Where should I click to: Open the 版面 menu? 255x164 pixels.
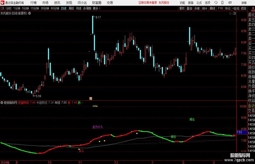point(191,3)
